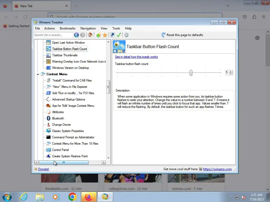Click the grayed Forward navigation arrow in toolbar
Image resolution: width=270 pixels, height=202 pixels.
coord(83,35)
